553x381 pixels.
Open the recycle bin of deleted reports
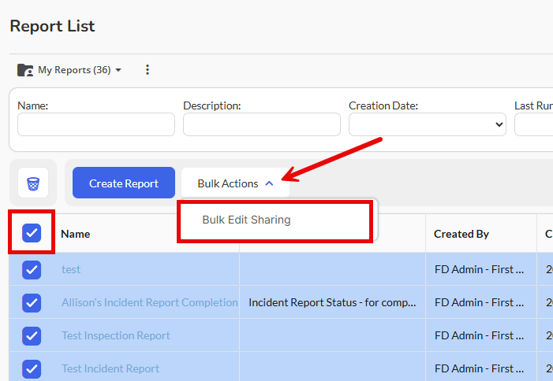click(33, 183)
